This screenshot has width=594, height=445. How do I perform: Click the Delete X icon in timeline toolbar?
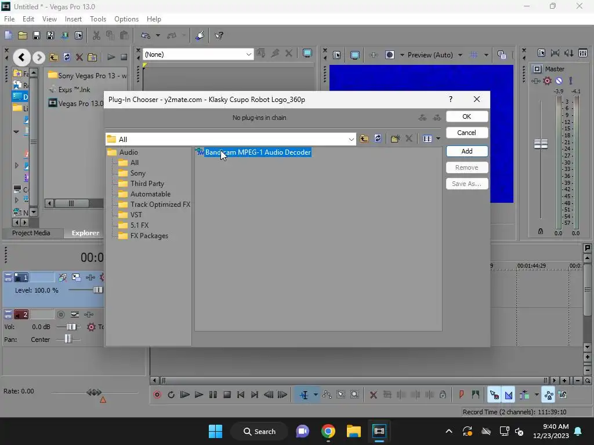(373, 395)
